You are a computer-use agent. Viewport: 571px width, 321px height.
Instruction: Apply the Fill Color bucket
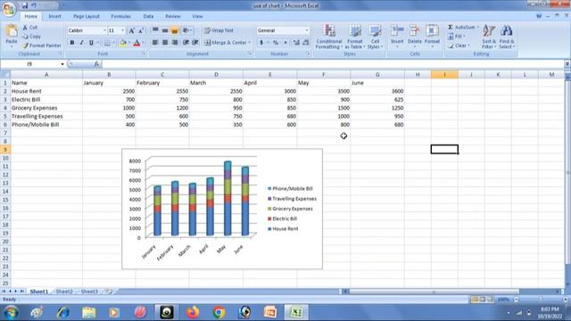click(123, 43)
